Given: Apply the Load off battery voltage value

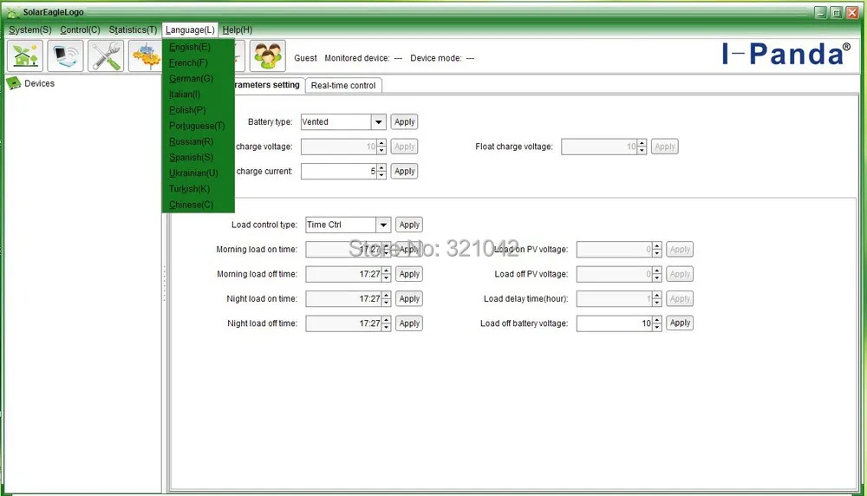Looking at the screenshot, I should tap(680, 323).
